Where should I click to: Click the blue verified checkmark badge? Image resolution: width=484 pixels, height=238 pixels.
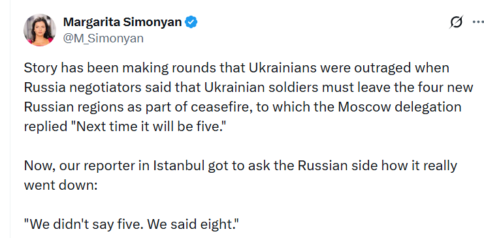coord(191,23)
